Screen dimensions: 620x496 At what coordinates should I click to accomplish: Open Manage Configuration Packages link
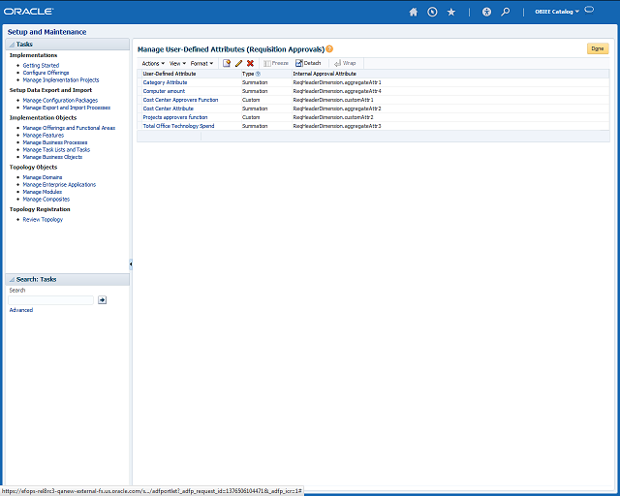point(60,101)
